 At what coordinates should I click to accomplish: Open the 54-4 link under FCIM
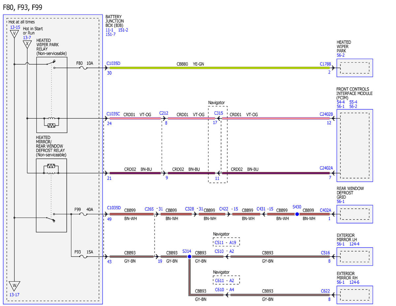click(341, 102)
